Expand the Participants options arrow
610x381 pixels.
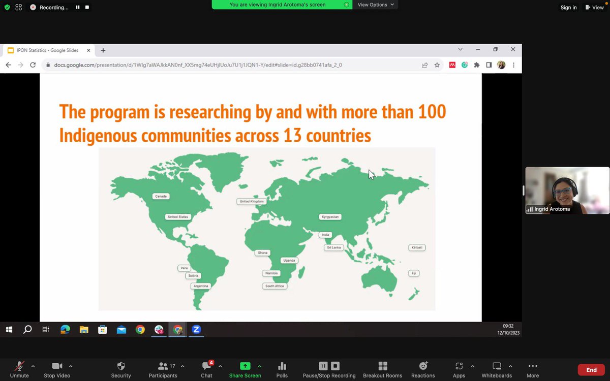(x=182, y=366)
